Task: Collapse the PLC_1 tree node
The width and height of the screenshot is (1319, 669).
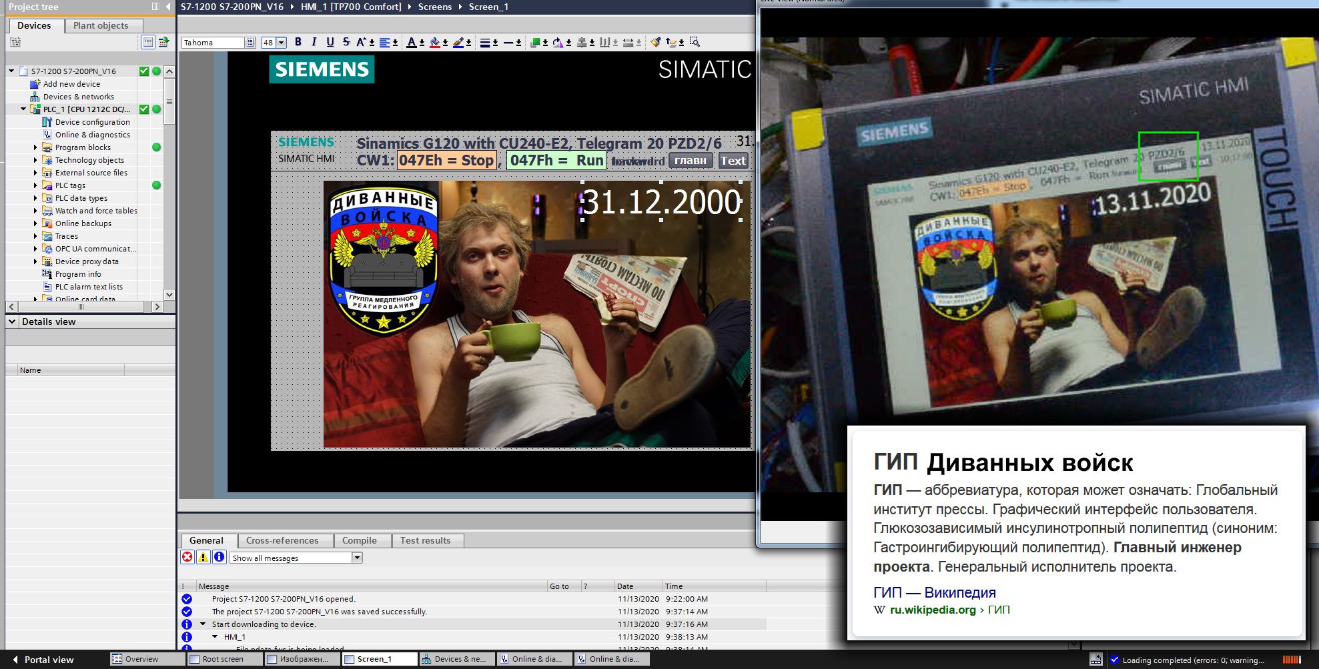Action: tap(23, 109)
